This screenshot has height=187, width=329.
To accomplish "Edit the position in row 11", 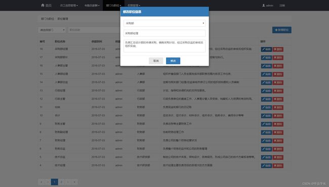I will [266, 108].
